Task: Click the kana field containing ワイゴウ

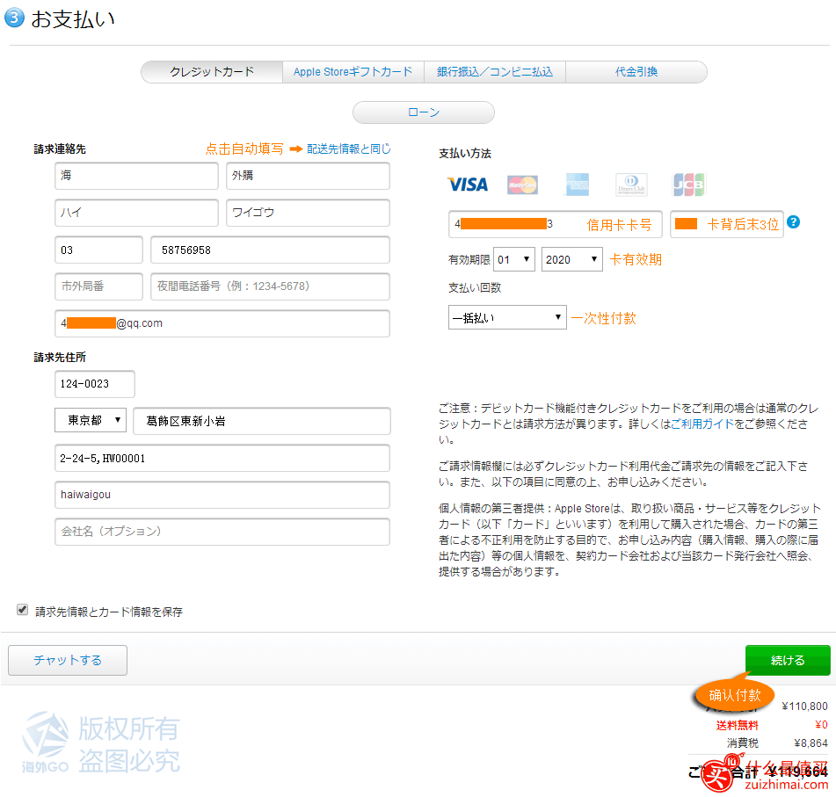Action: 309,213
